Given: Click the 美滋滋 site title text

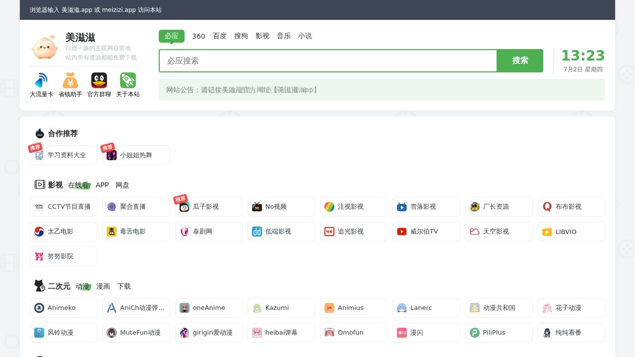Looking at the screenshot, I should 80,37.
